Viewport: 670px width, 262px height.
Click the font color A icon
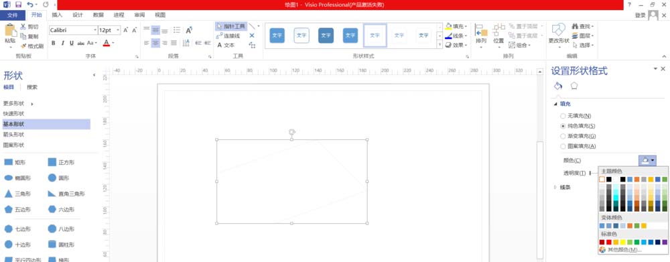coord(107,43)
